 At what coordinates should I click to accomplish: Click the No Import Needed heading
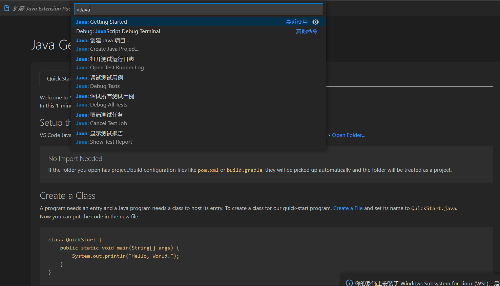click(75, 159)
